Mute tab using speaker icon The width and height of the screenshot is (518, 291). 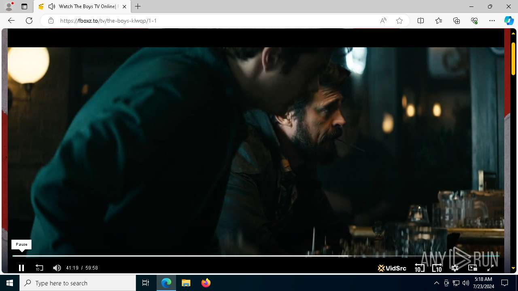(x=52, y=6)
